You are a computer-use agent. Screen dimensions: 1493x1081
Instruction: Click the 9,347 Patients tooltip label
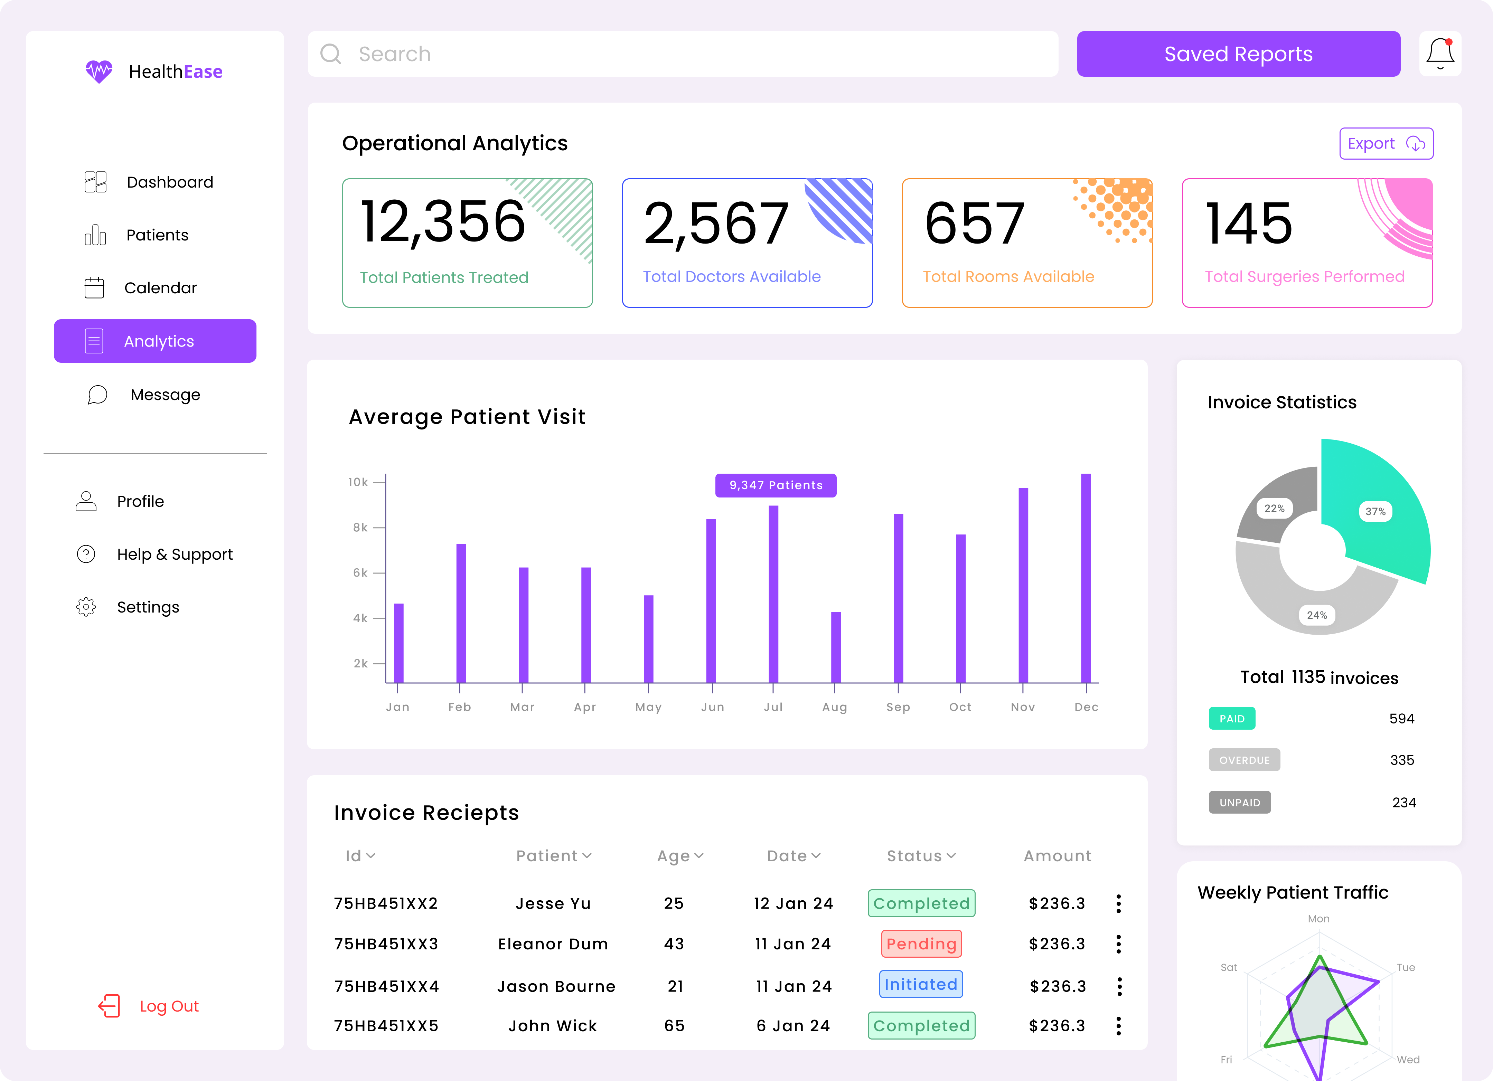(776, 485)
